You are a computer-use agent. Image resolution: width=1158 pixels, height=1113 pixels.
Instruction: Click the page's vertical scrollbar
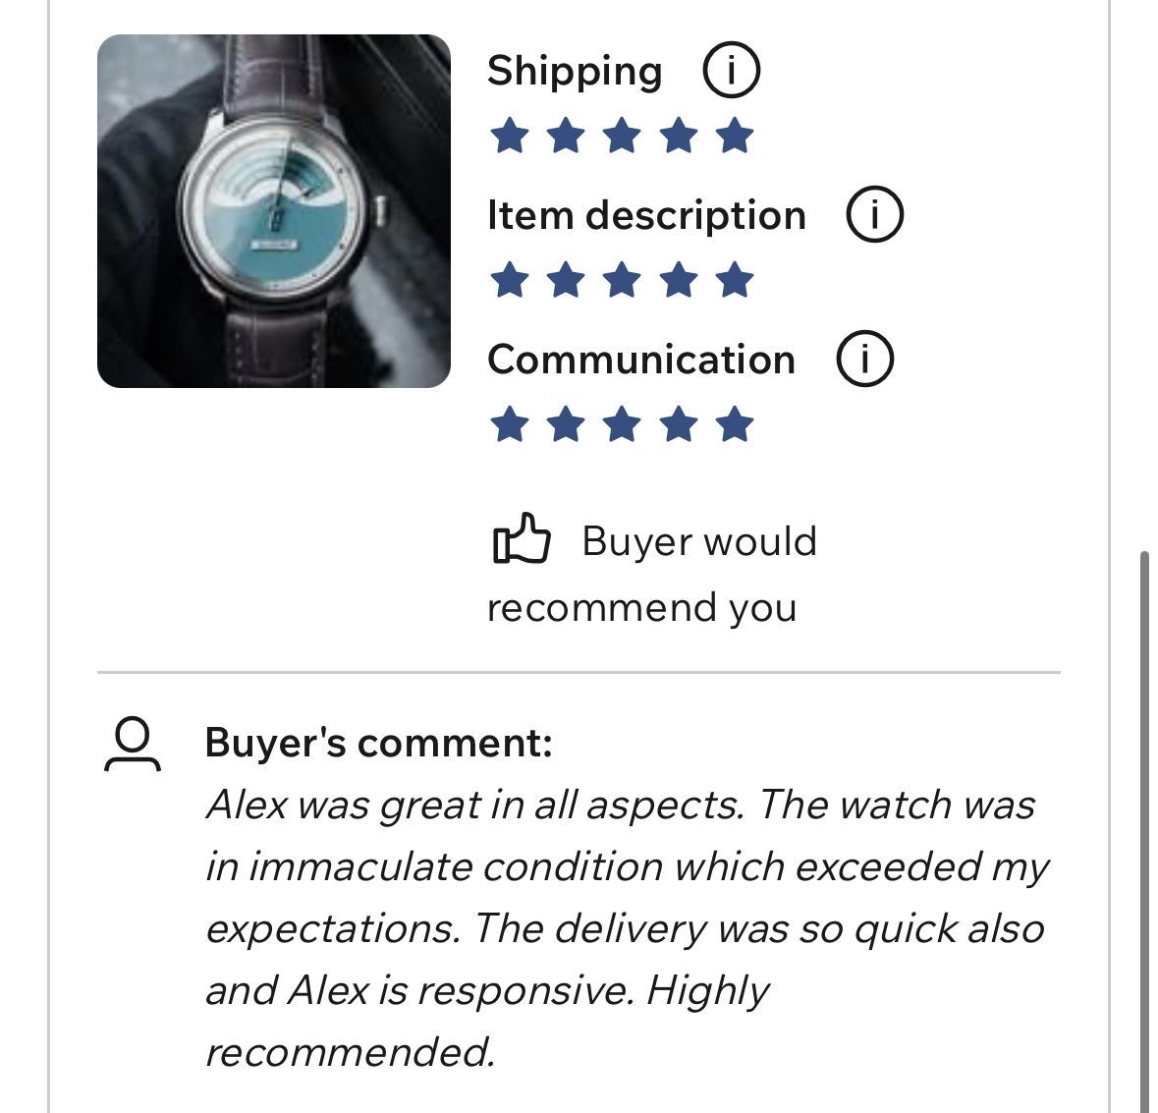tap(1143, 825)
